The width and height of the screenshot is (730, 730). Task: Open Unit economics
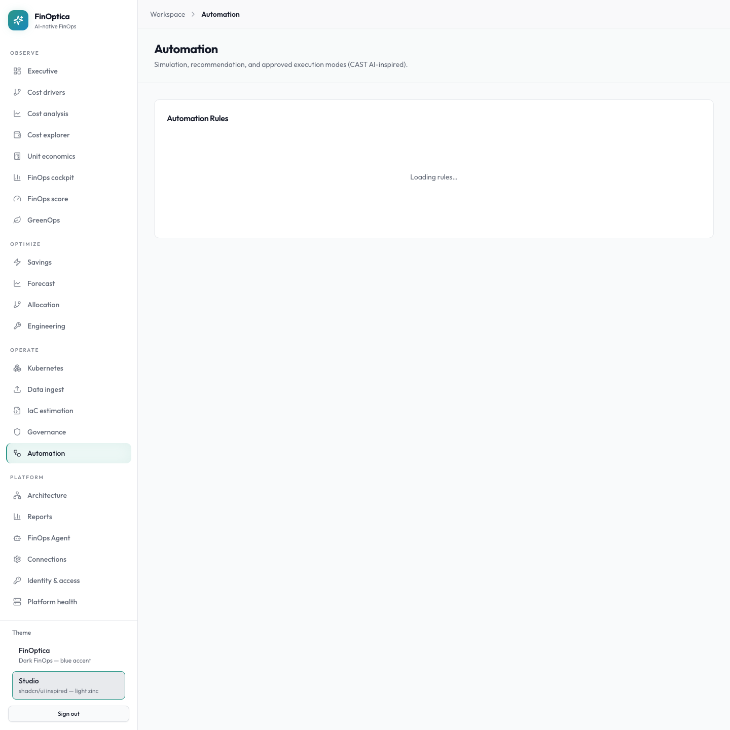pos(68,156)
